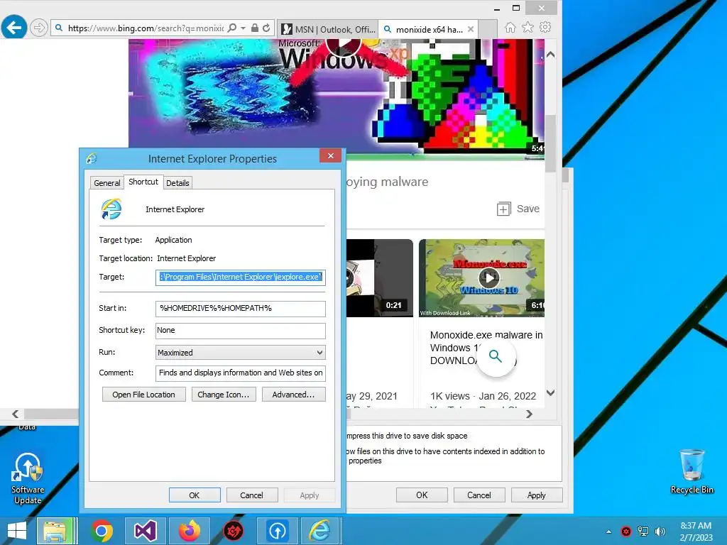Click the Comment input field
727x545 pixels.
coord(240,373)
